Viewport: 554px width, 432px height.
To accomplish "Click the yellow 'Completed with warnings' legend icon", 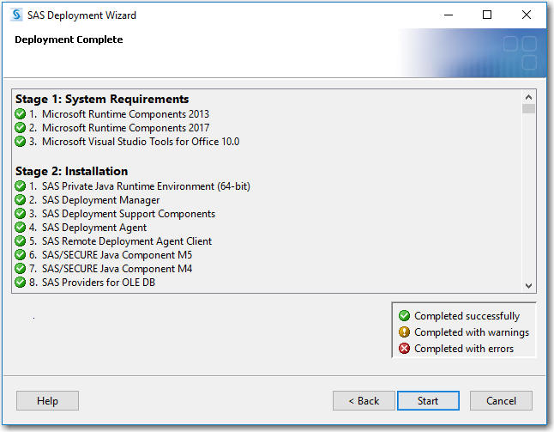I will pyautogui.click(x=405, y=332).
